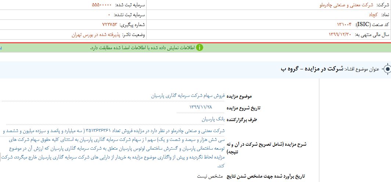Click the green signed-information confirmation message
Image resolution: width=391 pixels, height=182 pixels.
click(x=142, y=48)
